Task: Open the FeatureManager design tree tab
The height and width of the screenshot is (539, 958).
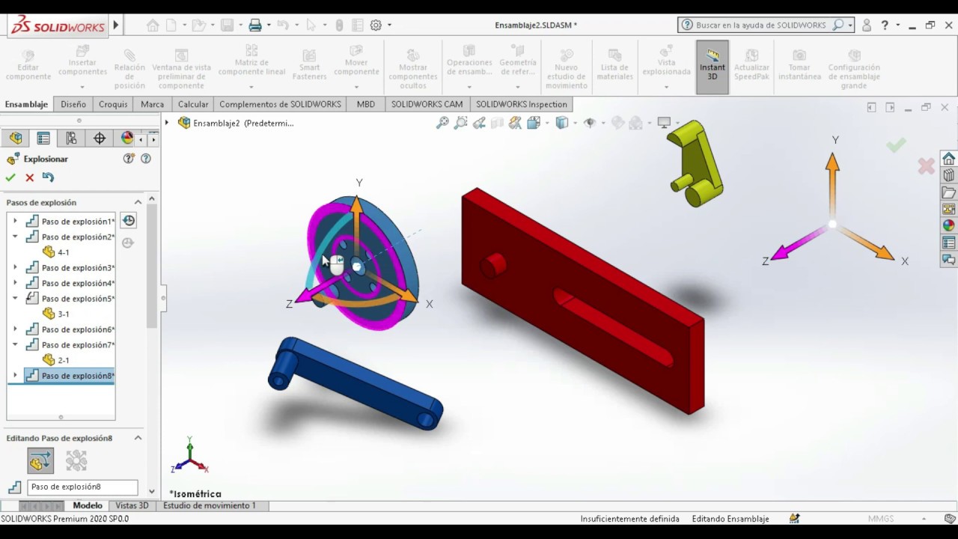Action: pyautogui.click(x=16, y=138)
